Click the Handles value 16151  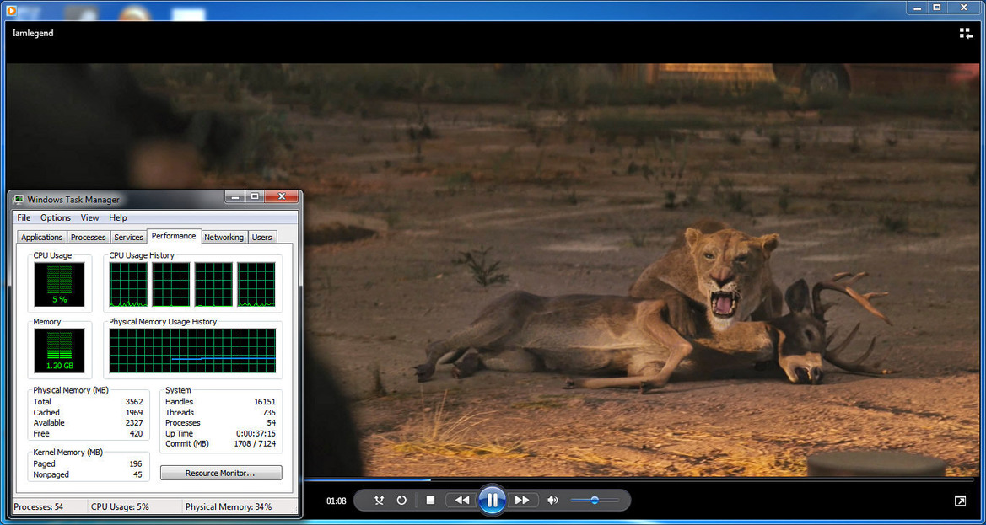pos(265,402)
